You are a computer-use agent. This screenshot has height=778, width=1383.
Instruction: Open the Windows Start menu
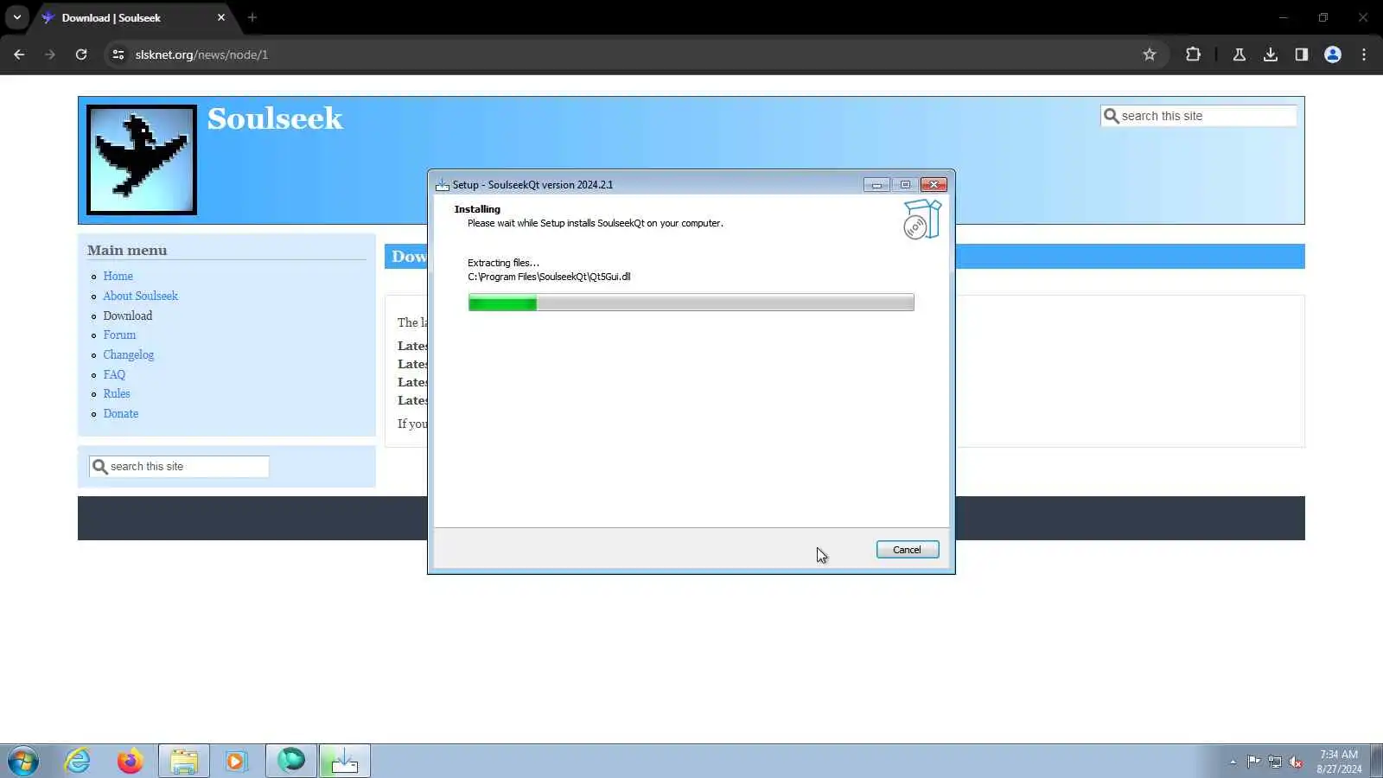tap(22, 762)
